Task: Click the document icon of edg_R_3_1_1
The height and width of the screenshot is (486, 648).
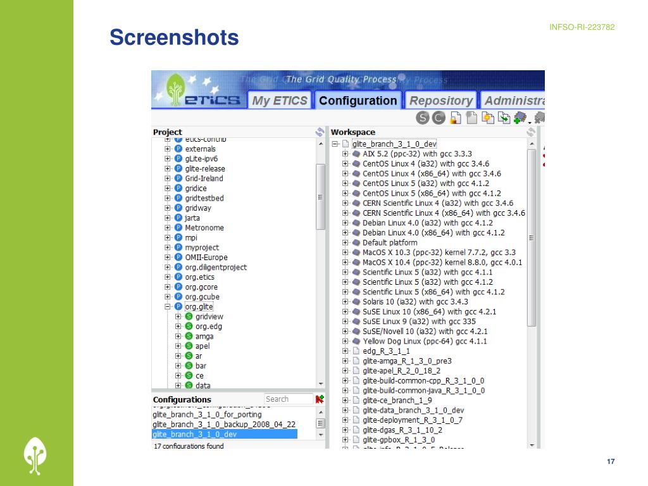Action: click(x=356, y=351)
